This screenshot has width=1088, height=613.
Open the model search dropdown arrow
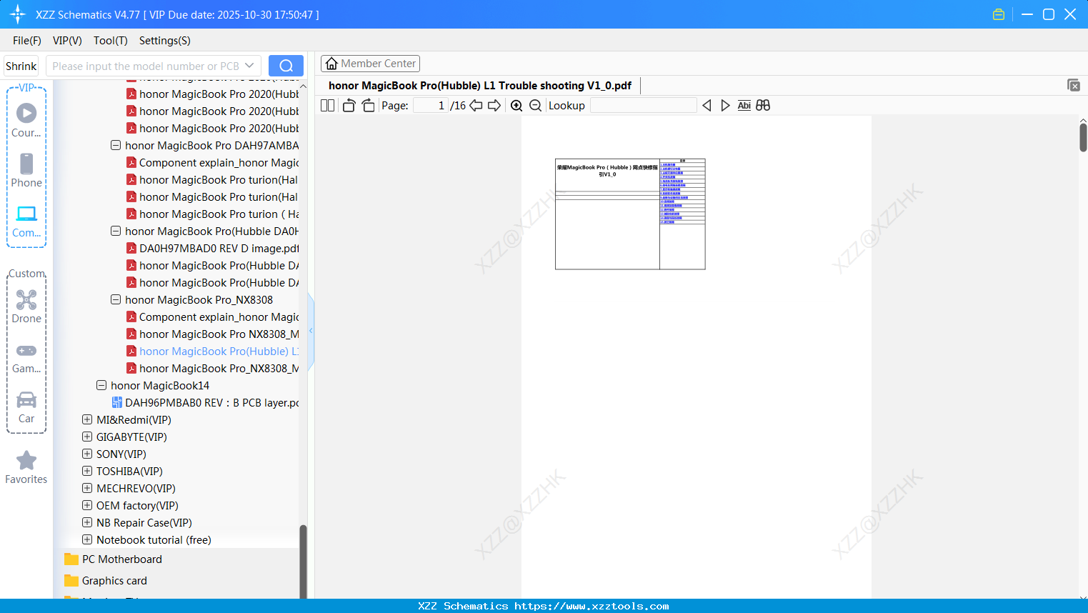coord(249,66)
